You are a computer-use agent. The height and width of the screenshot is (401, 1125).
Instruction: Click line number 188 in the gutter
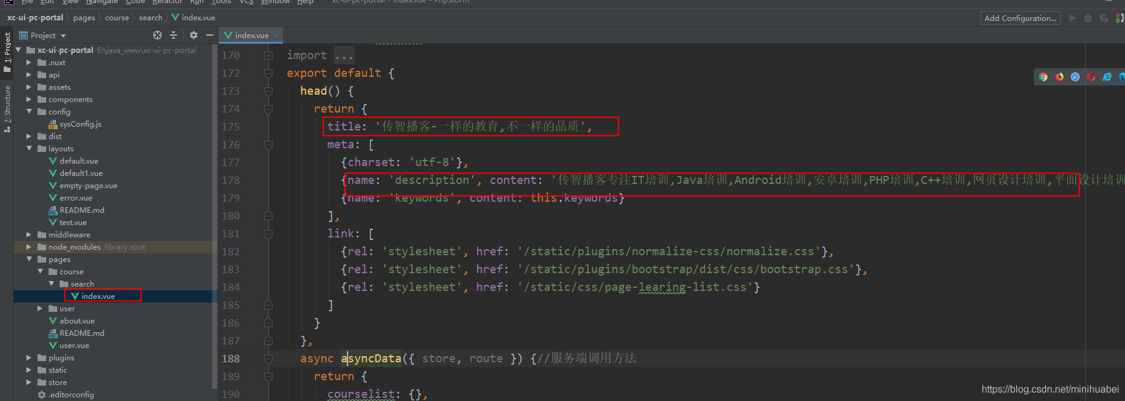(231, 359)
